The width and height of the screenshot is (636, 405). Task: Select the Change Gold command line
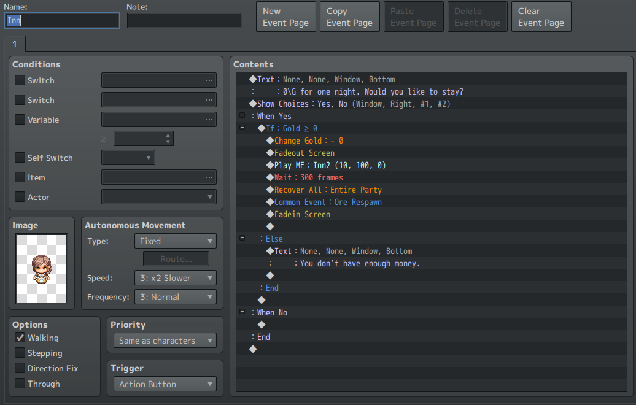point(432,141)
